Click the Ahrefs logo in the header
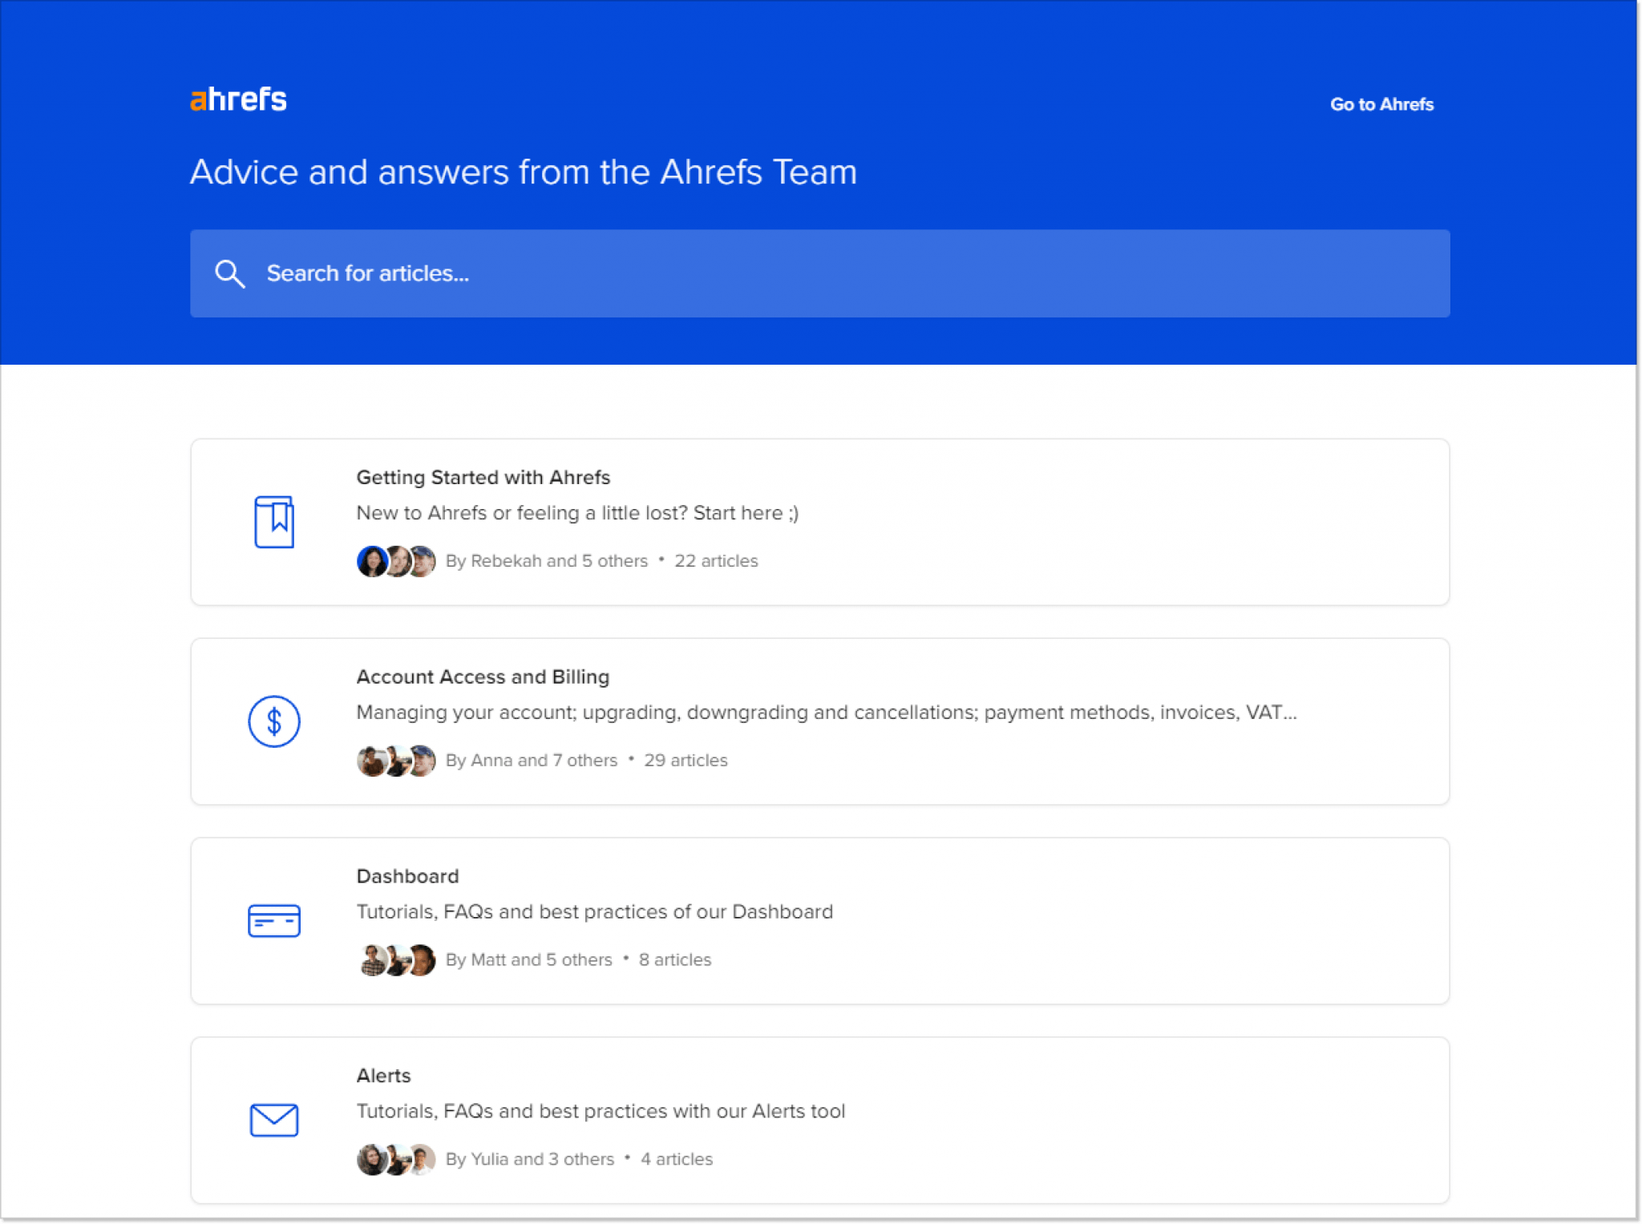1642x1224 pixels. (237, 99)
